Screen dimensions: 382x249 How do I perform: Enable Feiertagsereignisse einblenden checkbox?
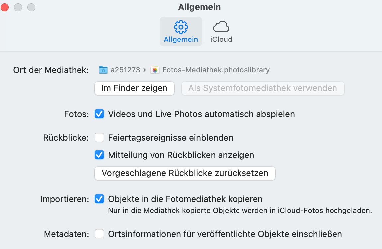[99, 137]
